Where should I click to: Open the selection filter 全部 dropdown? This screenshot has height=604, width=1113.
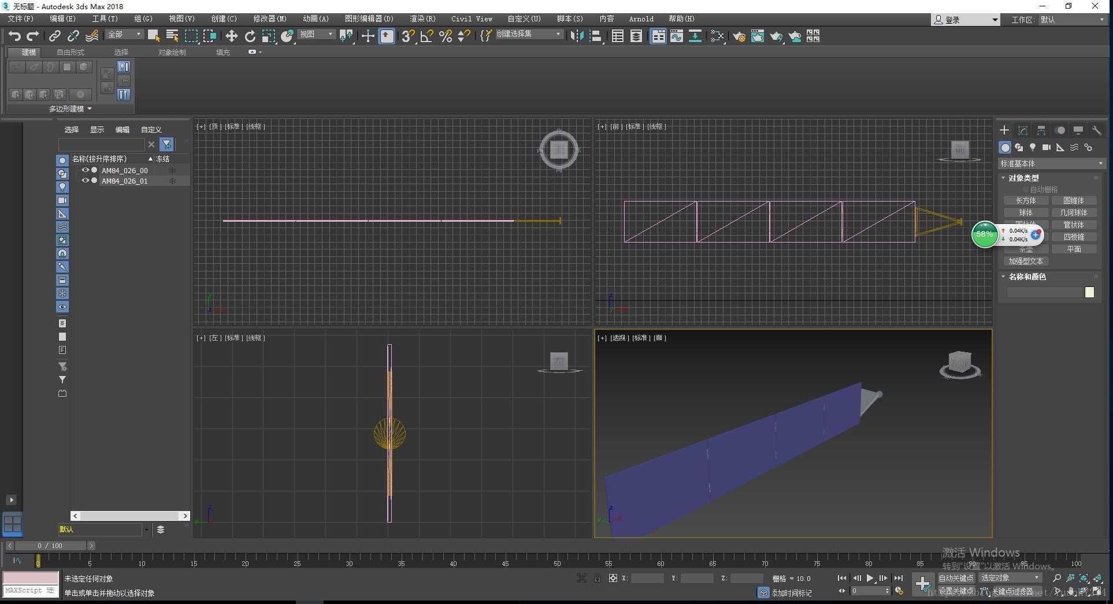coord(124,35)
